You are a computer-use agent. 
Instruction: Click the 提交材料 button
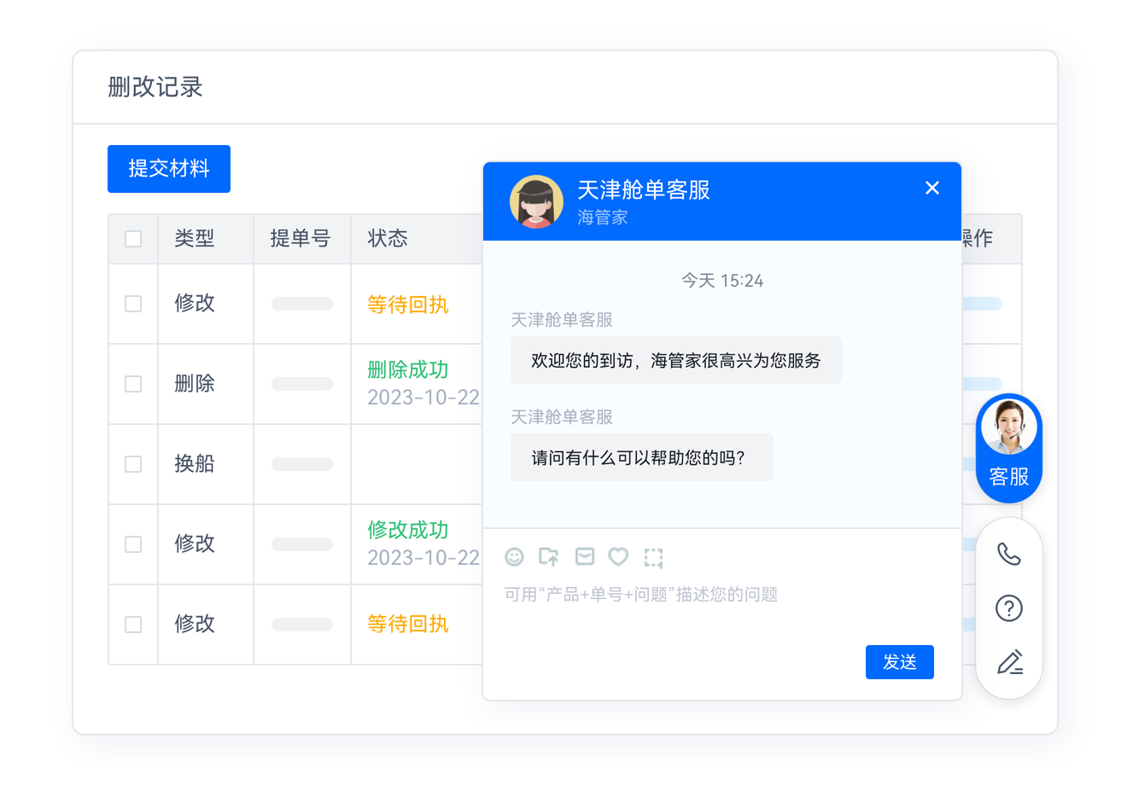[x=168, y=169]
